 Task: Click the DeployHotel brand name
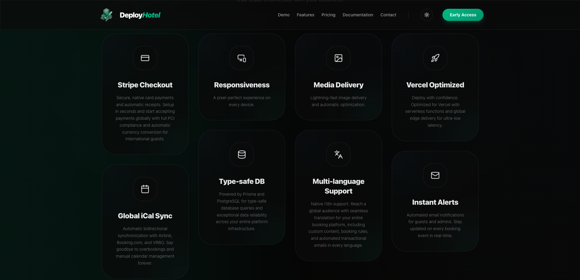[140, 15]
